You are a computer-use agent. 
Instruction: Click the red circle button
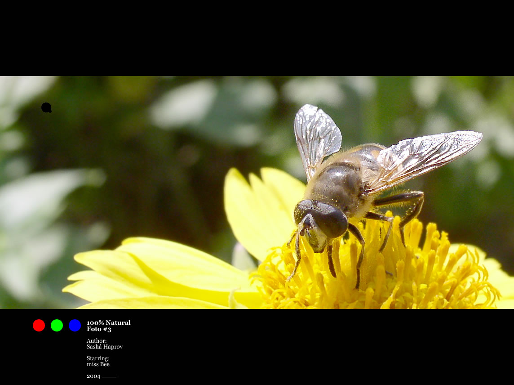(39, 325)
